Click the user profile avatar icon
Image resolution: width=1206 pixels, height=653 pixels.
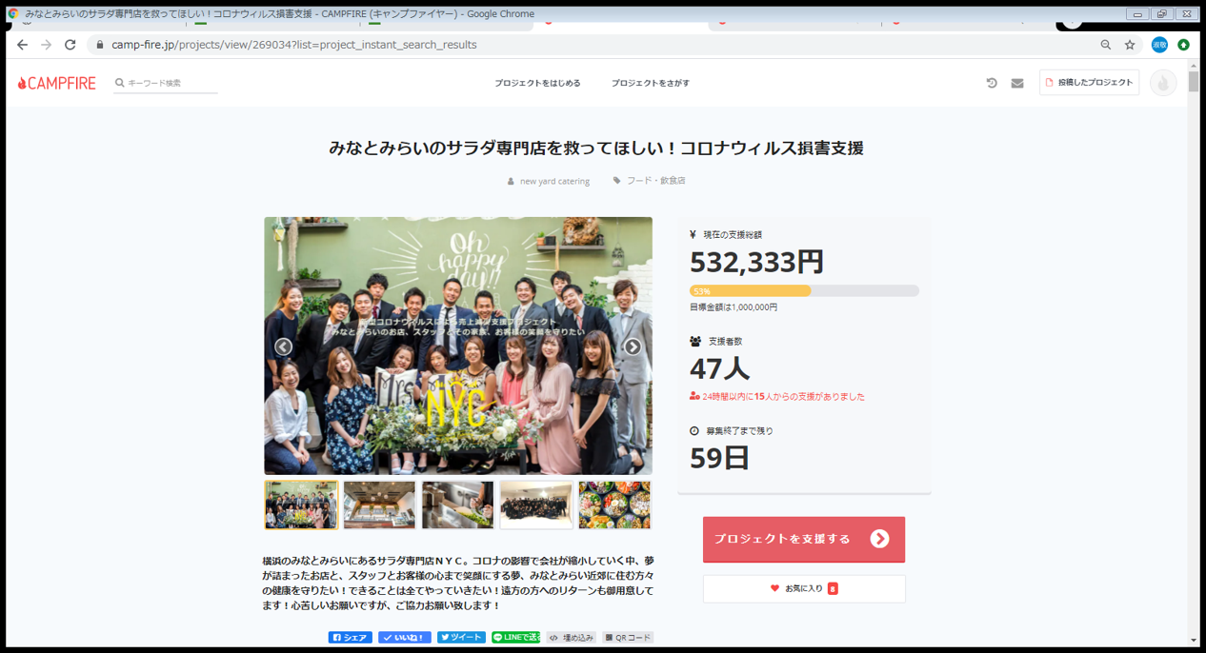pos(1162,84)
